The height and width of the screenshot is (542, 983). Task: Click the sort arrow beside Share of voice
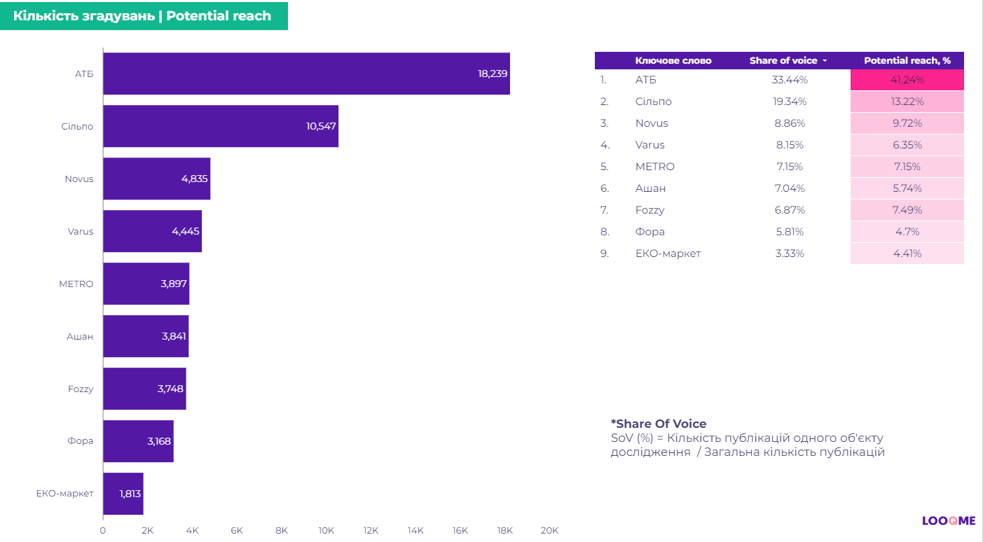[825, 61]
